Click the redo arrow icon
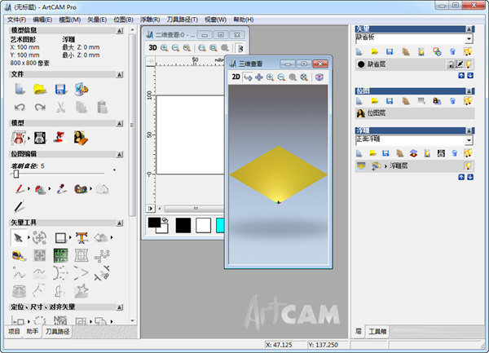 pyautogui.click(x=40, y=108)
